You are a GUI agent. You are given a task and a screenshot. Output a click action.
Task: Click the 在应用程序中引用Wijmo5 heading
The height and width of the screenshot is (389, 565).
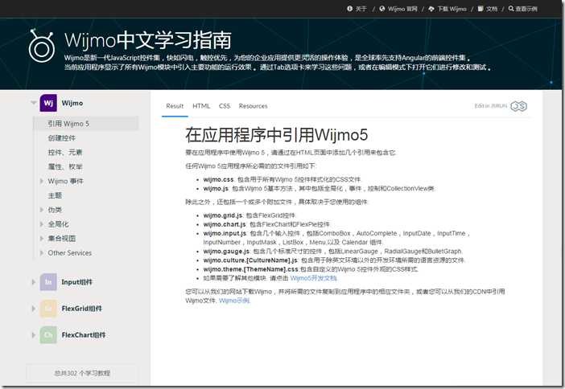tap(276, 135)
